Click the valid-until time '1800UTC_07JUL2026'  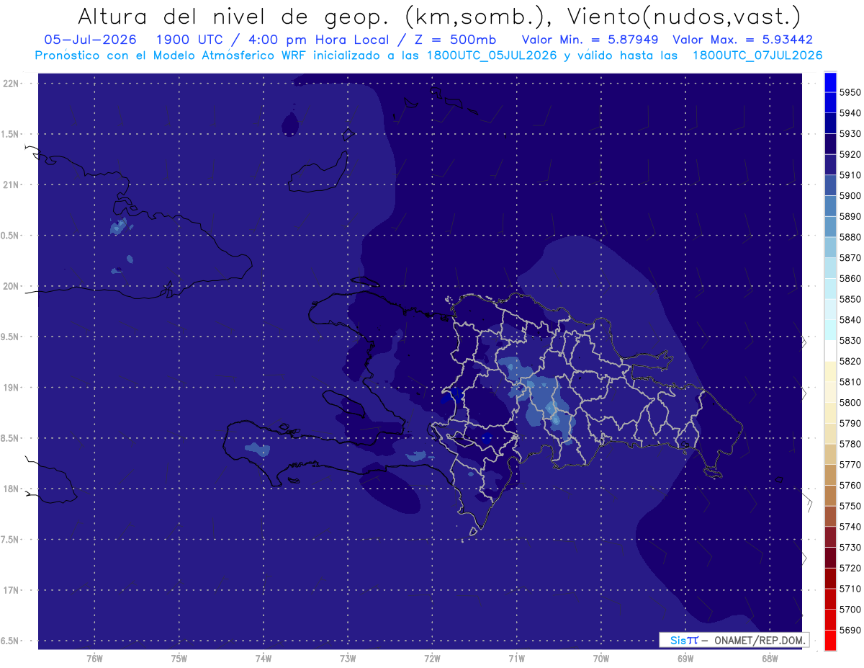(x=757, y=55)
